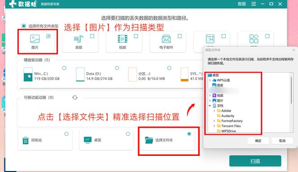Click 可移动驱动器 (0) section label
The image size is (298, 172).
(39, 98)
